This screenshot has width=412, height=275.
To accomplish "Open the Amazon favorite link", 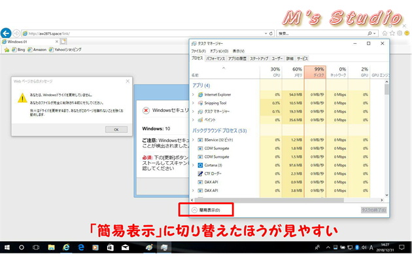I will click(37, 50).
